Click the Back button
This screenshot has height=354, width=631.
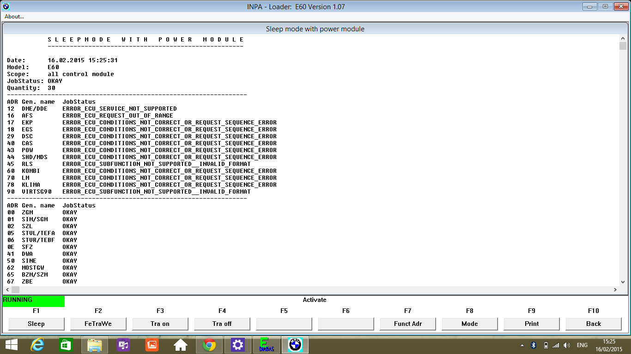tap(594, 324)
